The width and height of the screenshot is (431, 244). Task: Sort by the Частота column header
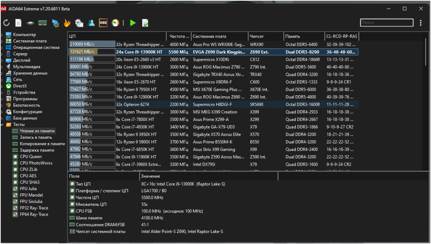point(179,36)
